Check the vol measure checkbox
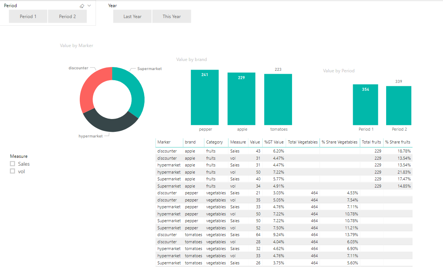The image size is (443, 267). 12,171
